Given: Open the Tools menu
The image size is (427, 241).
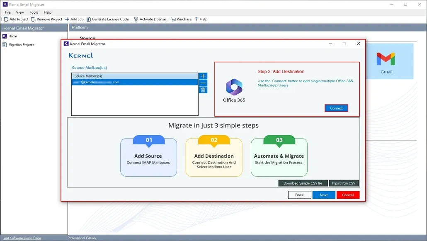Looking at the screenshot, I should [34, 12].
